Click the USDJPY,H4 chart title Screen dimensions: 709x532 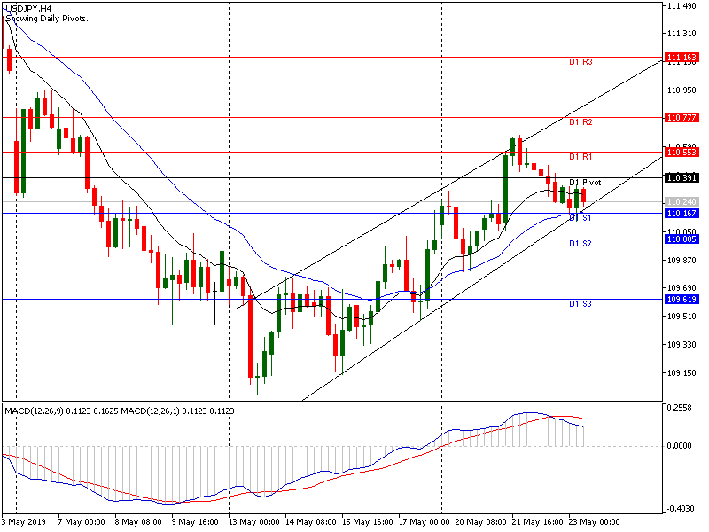28,9
